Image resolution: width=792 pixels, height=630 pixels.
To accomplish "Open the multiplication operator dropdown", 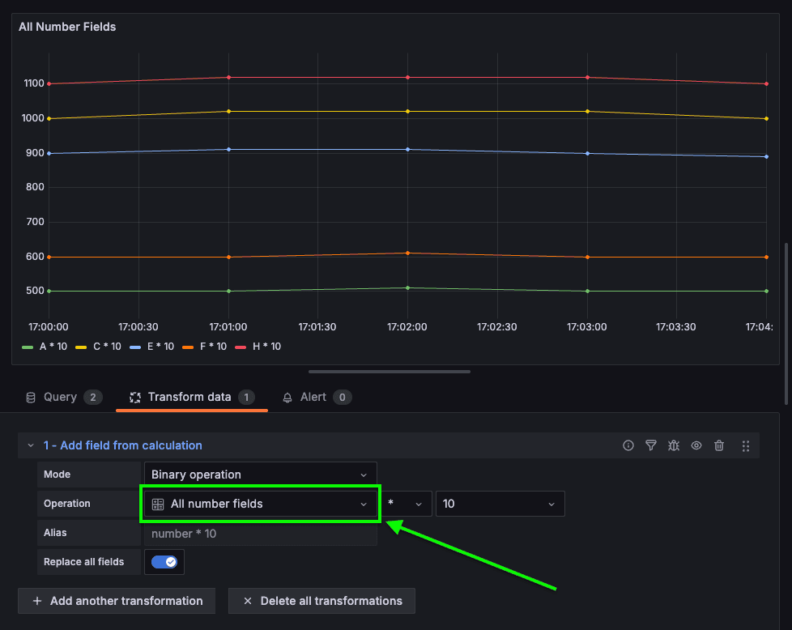I will pyautogui.click(x=406, y=504).
